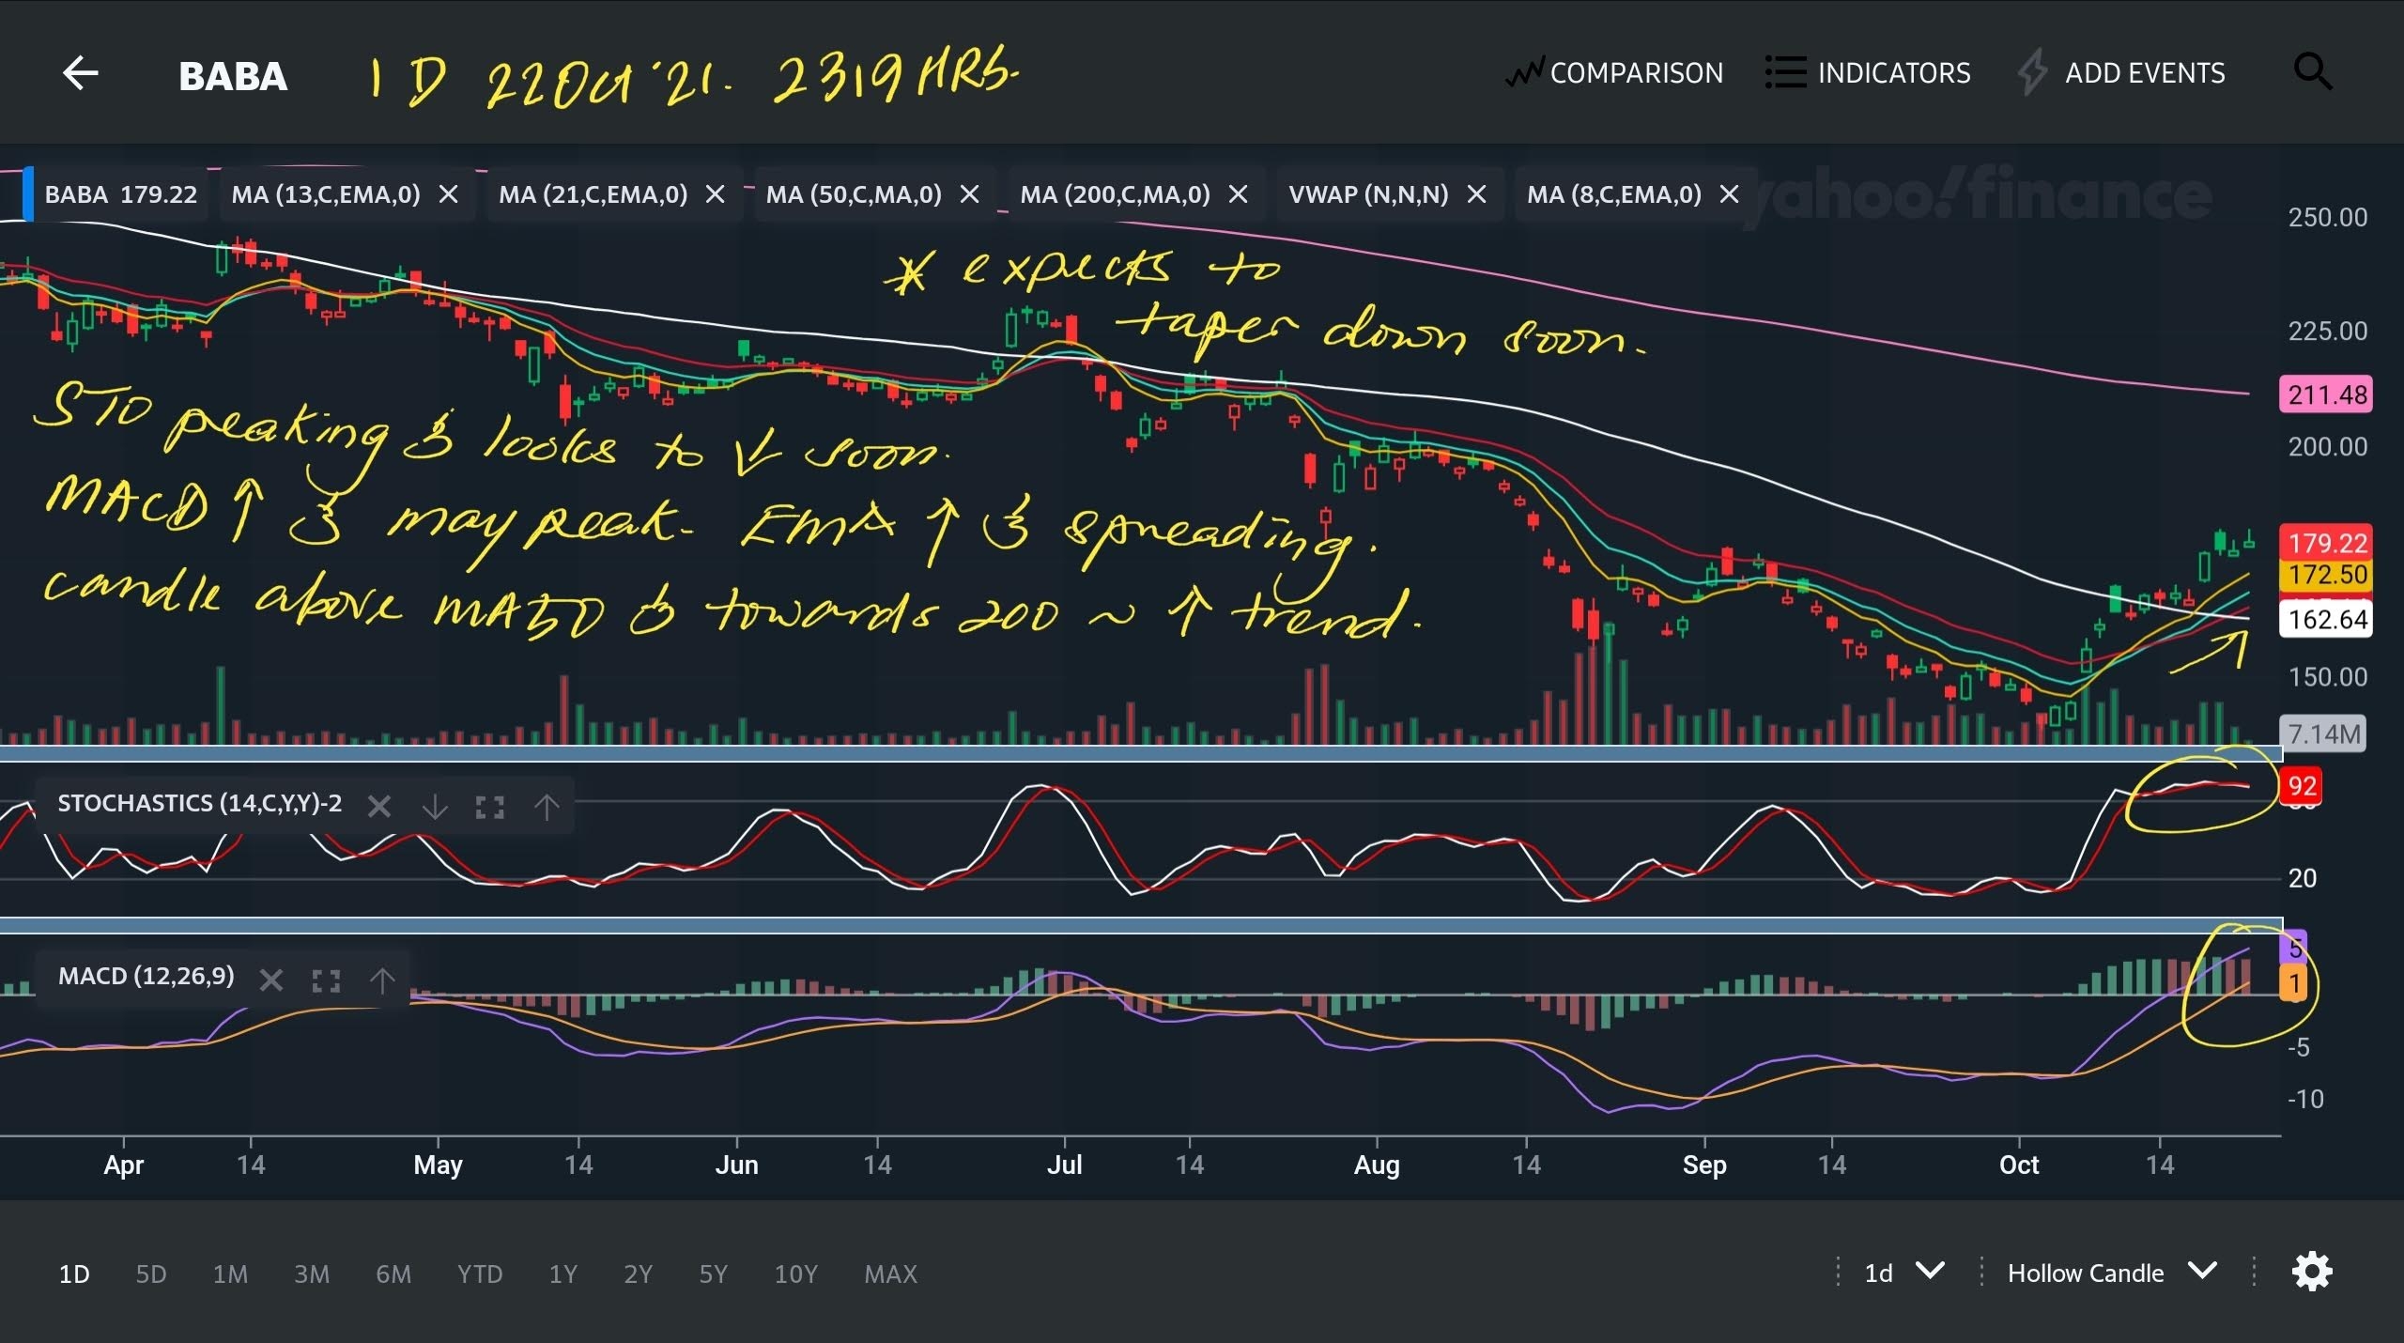Remove the MA (50,C,MA,0) indicator
2404x1343 pixels.
(x=969, y=194)
